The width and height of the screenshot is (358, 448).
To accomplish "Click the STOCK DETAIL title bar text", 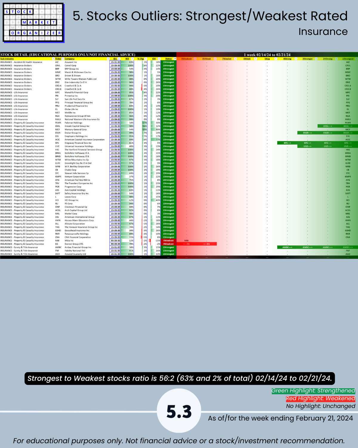I will click(x=68, y=55).
